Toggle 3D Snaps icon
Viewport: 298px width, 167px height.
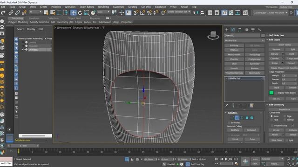[x=135, y=13]
